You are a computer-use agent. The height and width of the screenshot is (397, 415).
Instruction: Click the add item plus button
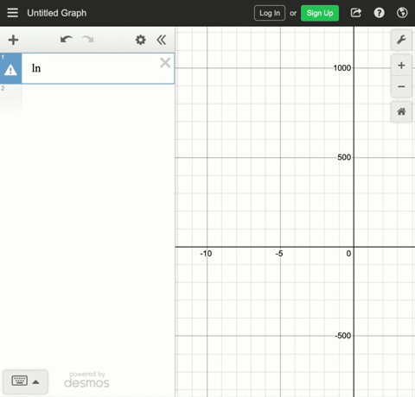coord(13,40)
